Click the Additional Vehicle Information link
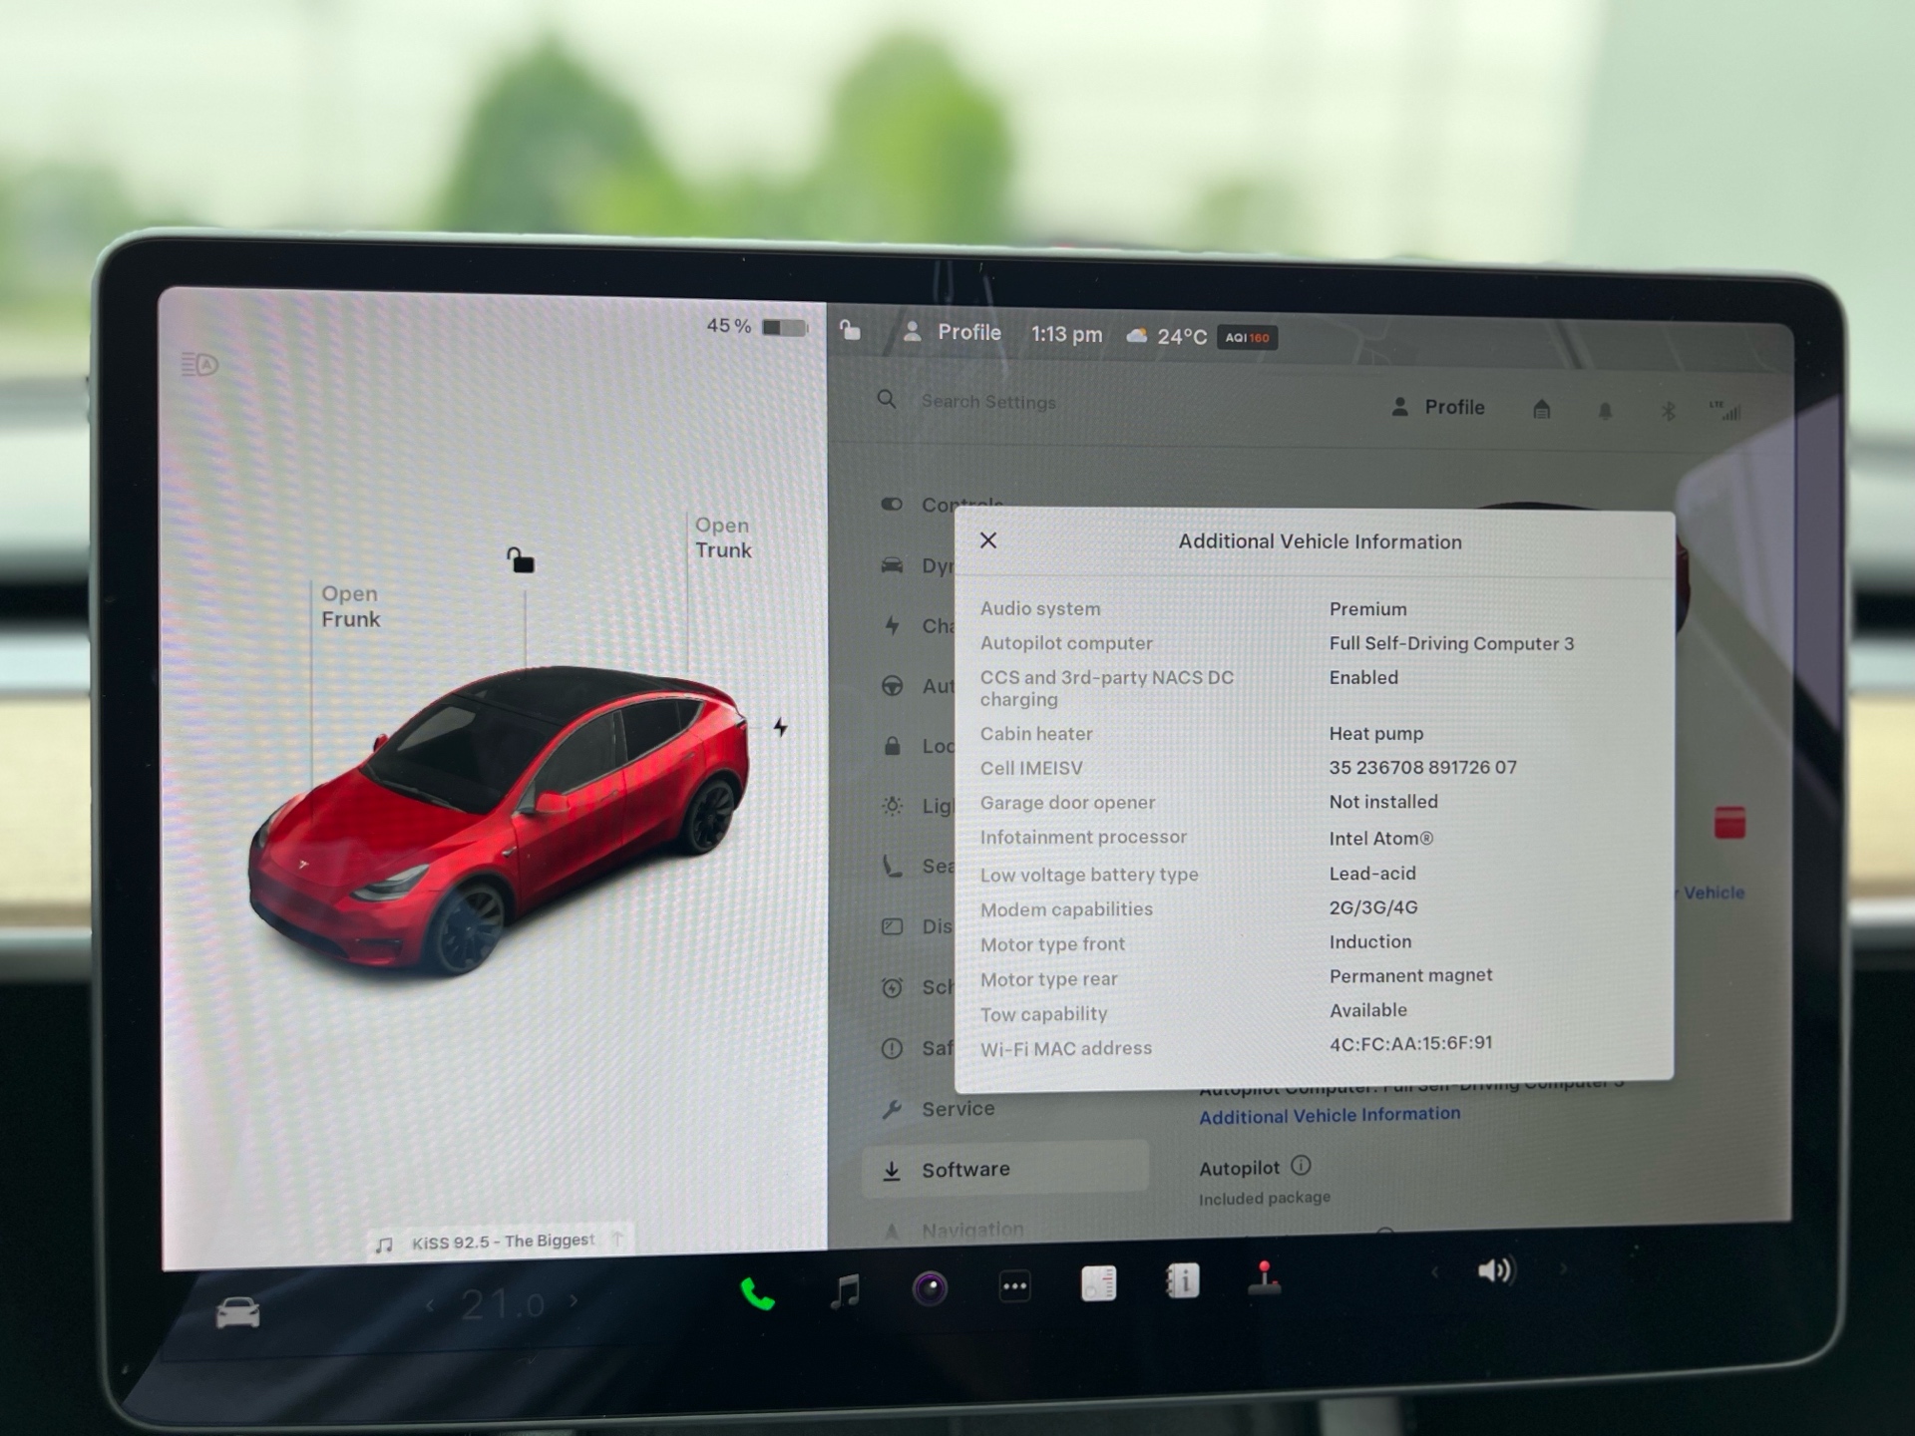The width and height of the screenshot is (1915, 1436). tap(1329, 1115)
